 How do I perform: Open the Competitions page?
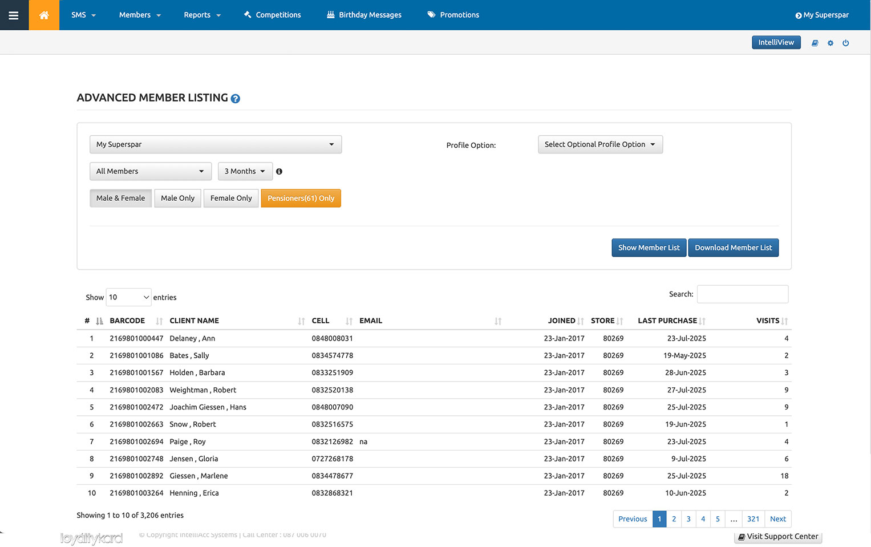[x=272, y=15]
